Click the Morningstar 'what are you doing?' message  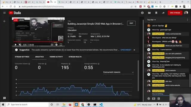coord(169,38)
